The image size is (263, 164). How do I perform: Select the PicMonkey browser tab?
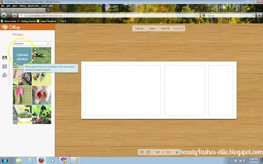click(x=23, y=10)
